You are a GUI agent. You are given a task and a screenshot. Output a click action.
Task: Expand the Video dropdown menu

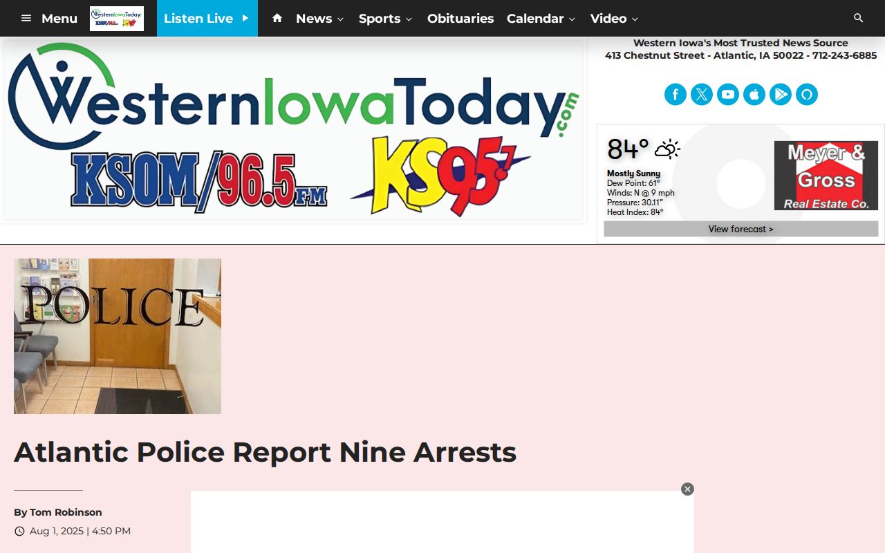pyautogui.click(x=614, y=19)
